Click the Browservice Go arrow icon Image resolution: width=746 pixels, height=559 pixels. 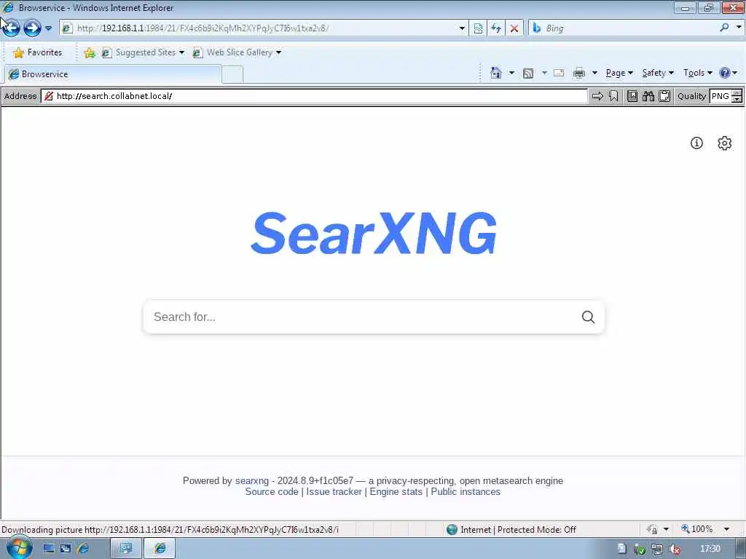597,96
